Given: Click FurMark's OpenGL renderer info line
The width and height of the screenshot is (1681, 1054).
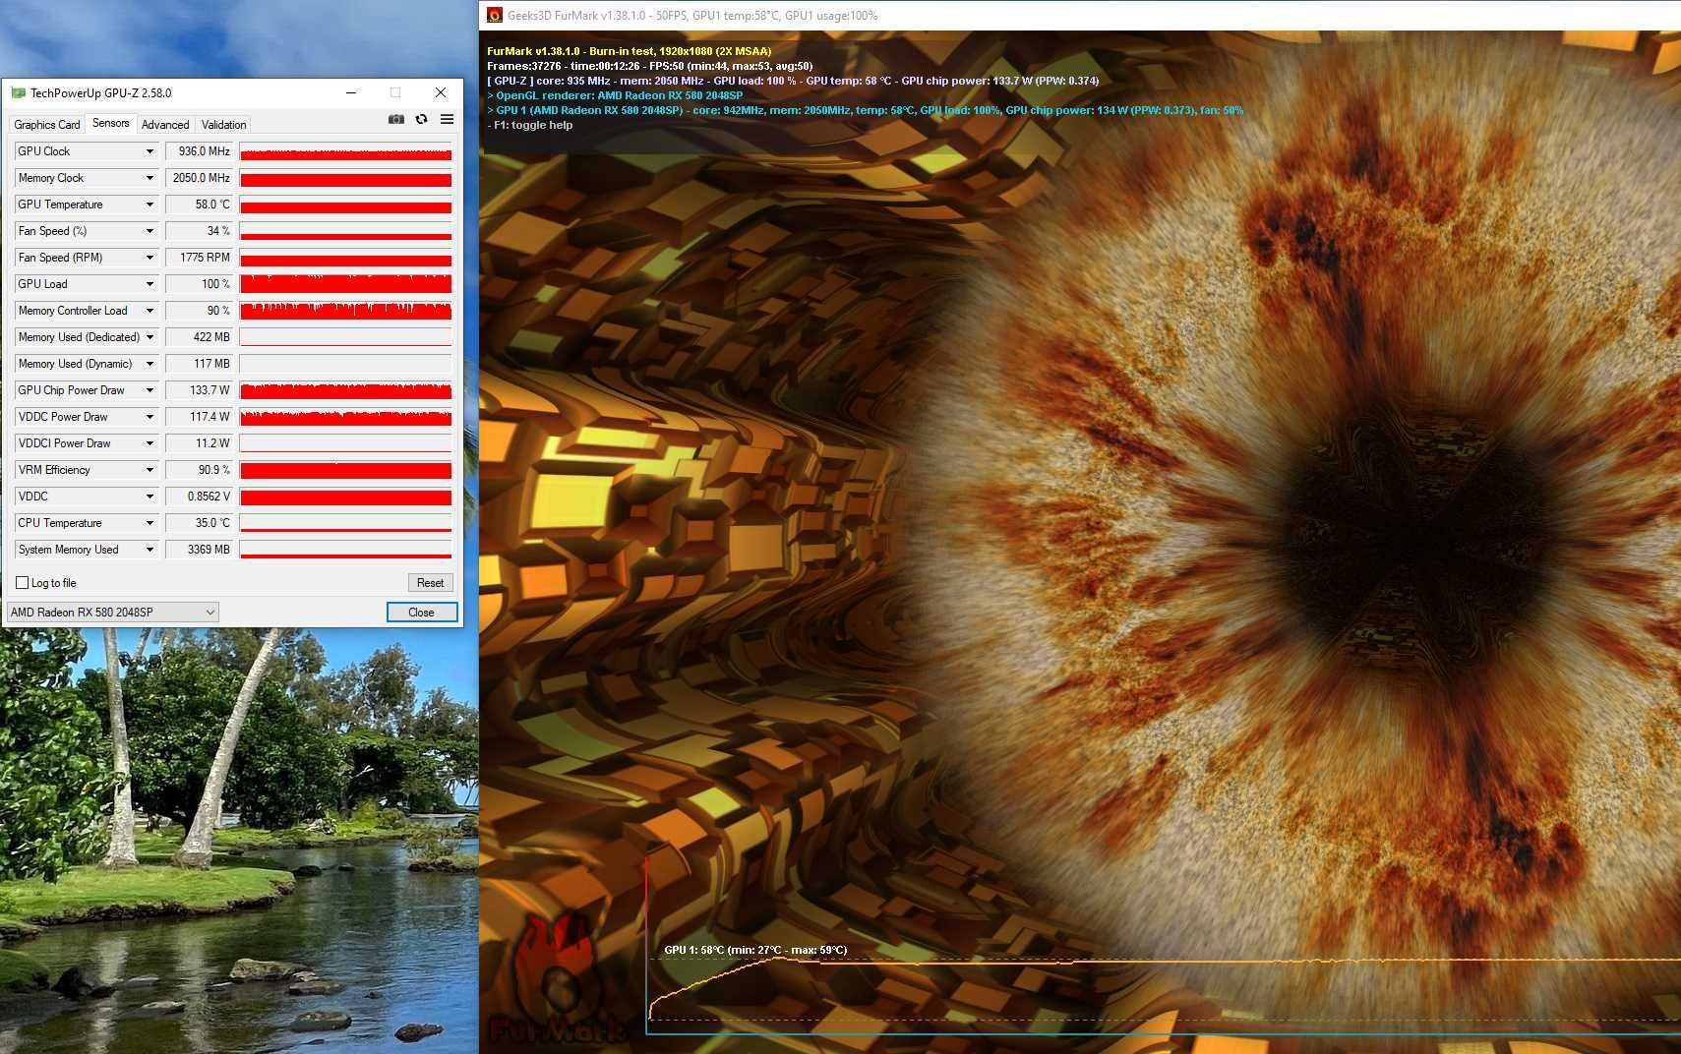Looking at the screenshot, I should pos(615,95).
